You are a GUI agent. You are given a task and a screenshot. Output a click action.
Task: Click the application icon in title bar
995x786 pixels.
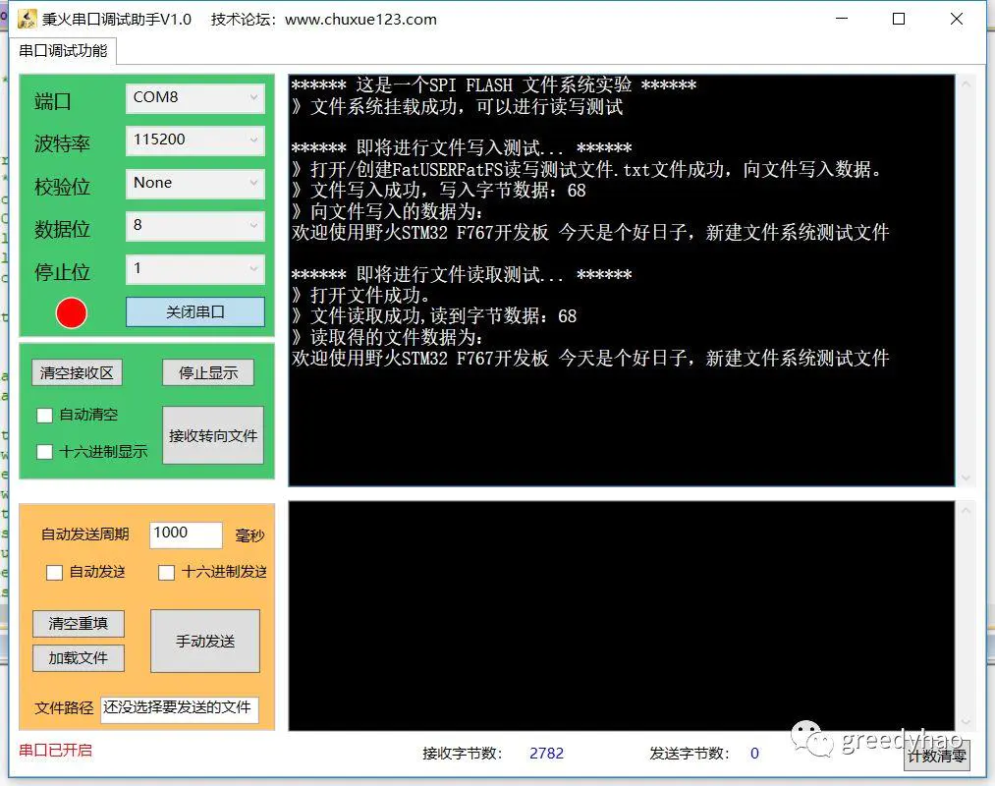point(27,19)
